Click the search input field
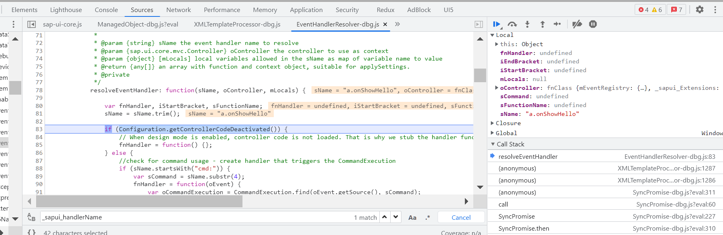This screenshot has width=723, height=235. pos(197,217)
